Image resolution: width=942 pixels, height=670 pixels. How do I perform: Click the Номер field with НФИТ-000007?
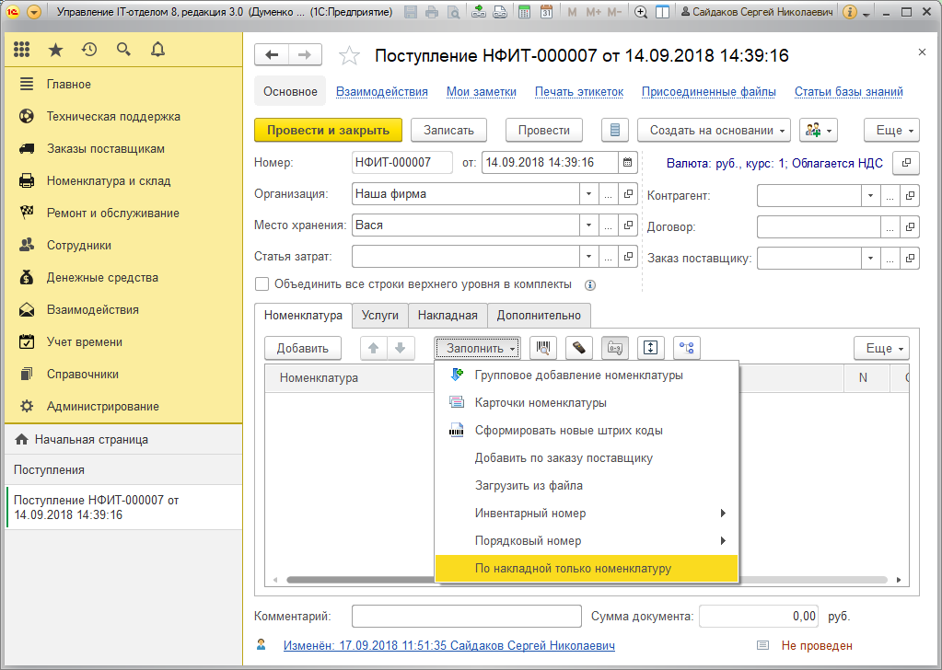[401, 162]
